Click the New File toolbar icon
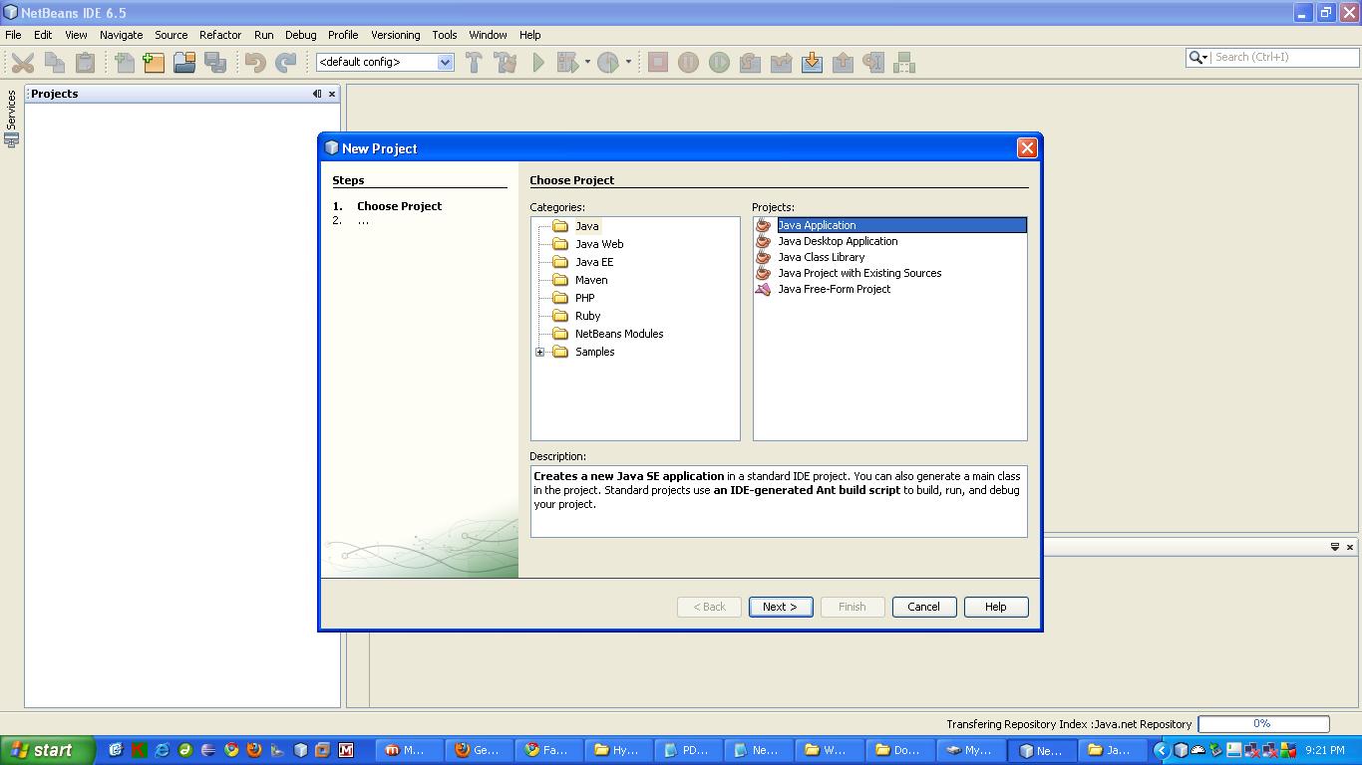This screenshot has height=765, width=1362. pos(125,63)
